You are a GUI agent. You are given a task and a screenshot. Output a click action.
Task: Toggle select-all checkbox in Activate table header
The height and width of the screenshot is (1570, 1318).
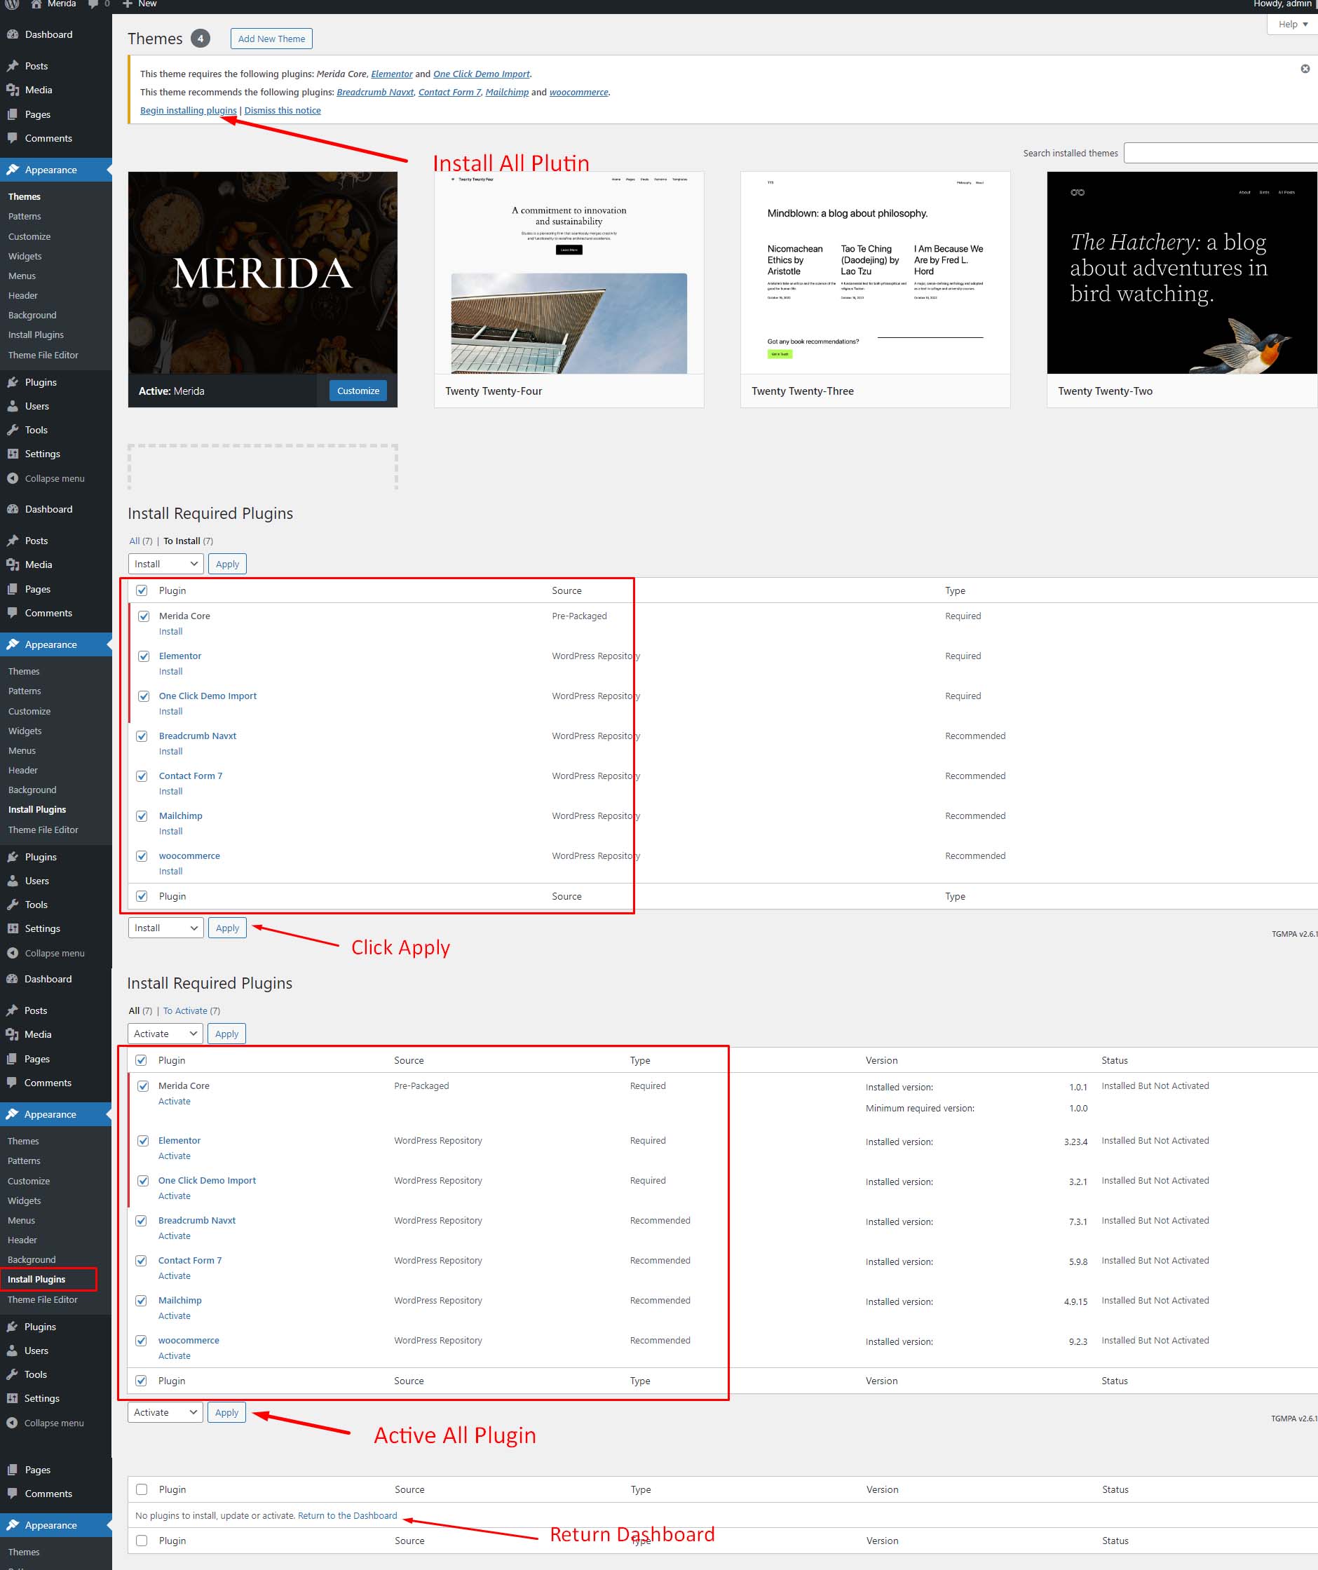pos(142,1060)
